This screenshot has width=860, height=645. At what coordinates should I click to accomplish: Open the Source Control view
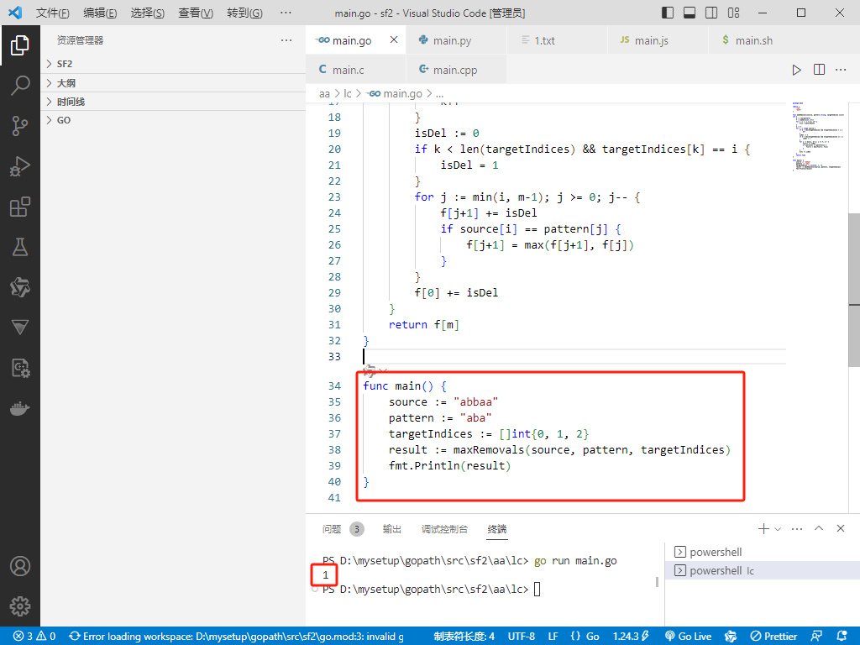point(20,126)
